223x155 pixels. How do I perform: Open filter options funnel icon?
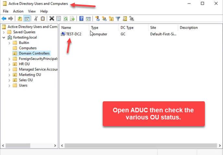[x=118, y=18]
